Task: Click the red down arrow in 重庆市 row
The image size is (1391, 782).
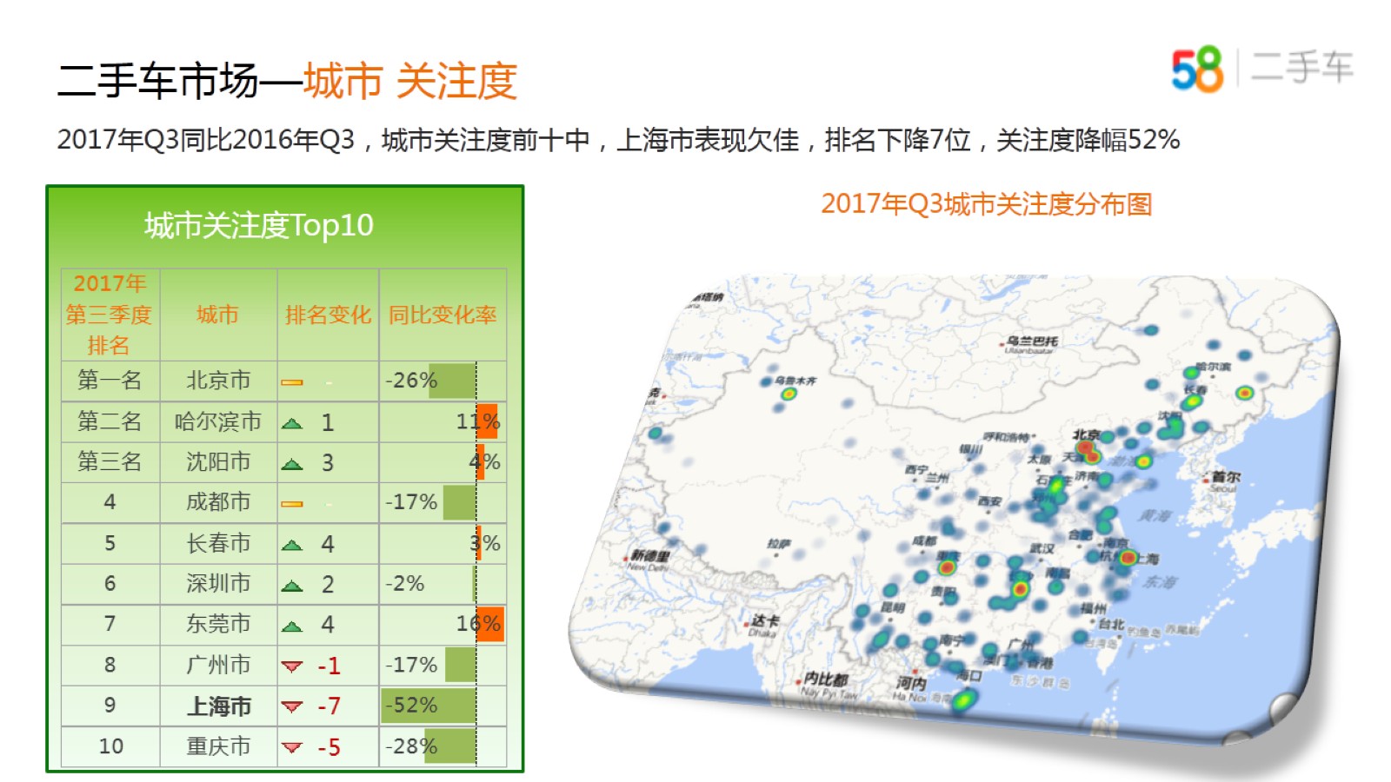Action: [x=292, y=747]
